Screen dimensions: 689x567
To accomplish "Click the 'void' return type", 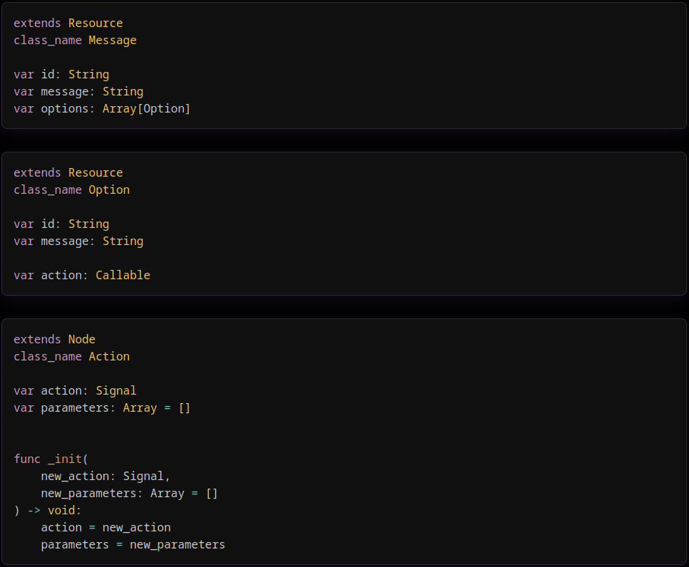I will pyautogui.click(x=61, y=511).
